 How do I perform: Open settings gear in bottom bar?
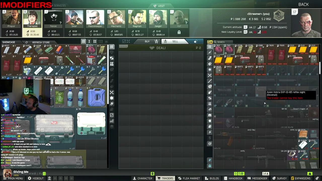(x=317, y=178)
